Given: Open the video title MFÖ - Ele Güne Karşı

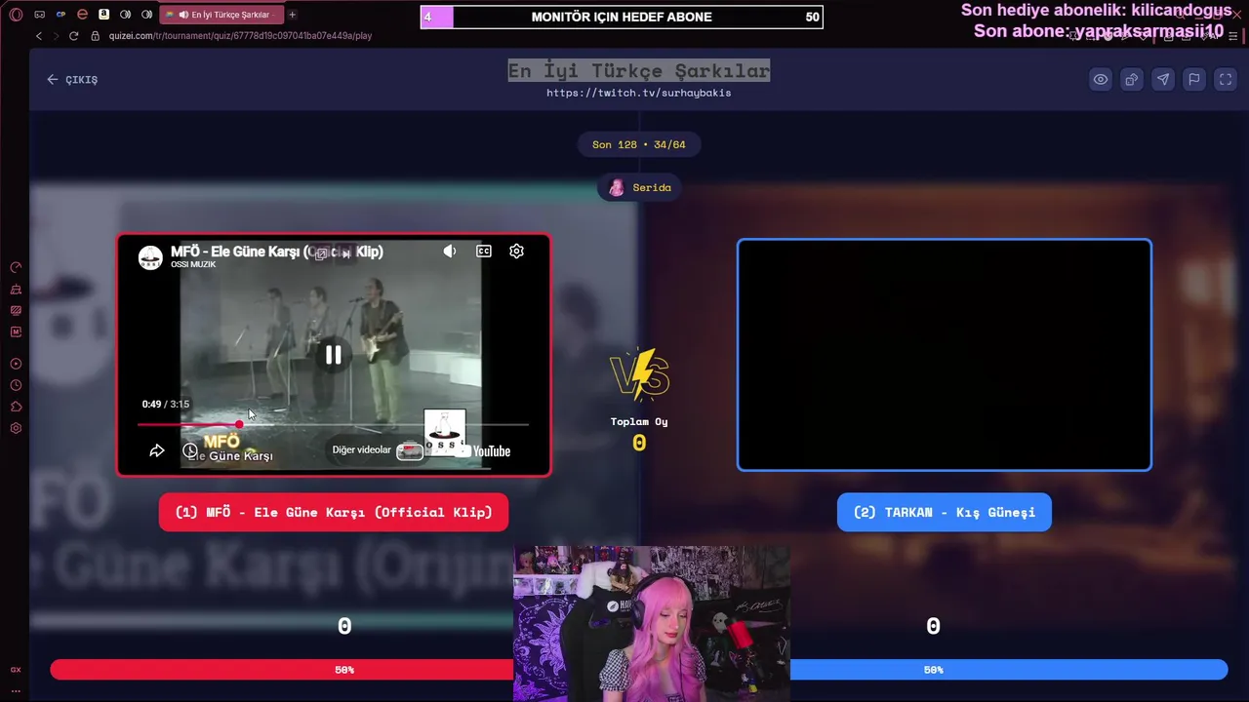Looking at the screenshot, I should pos(276,252).
